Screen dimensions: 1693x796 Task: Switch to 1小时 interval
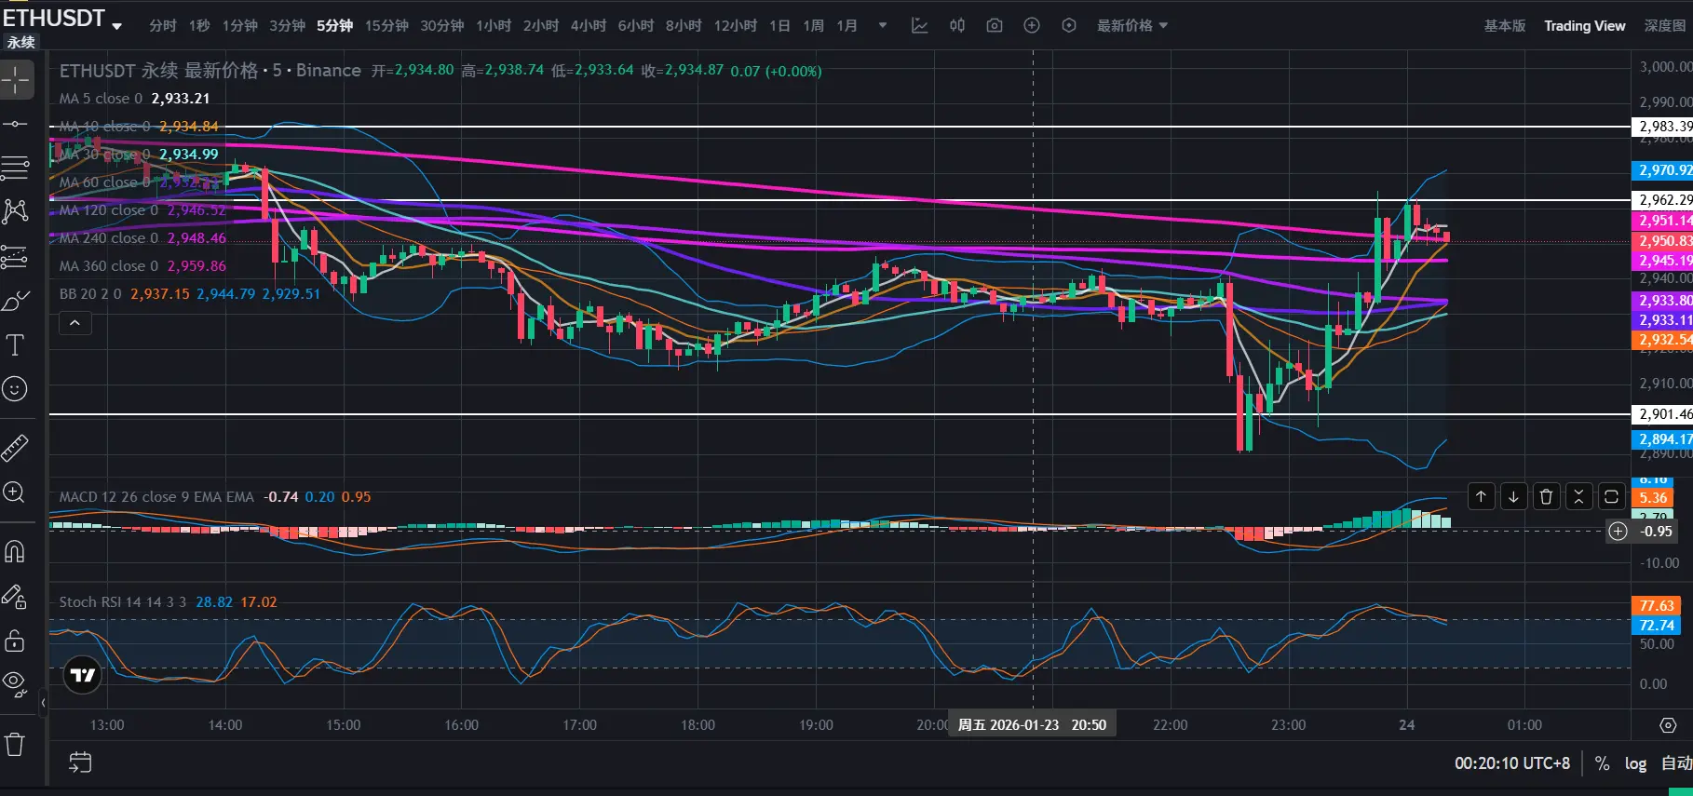coord(494,25)
